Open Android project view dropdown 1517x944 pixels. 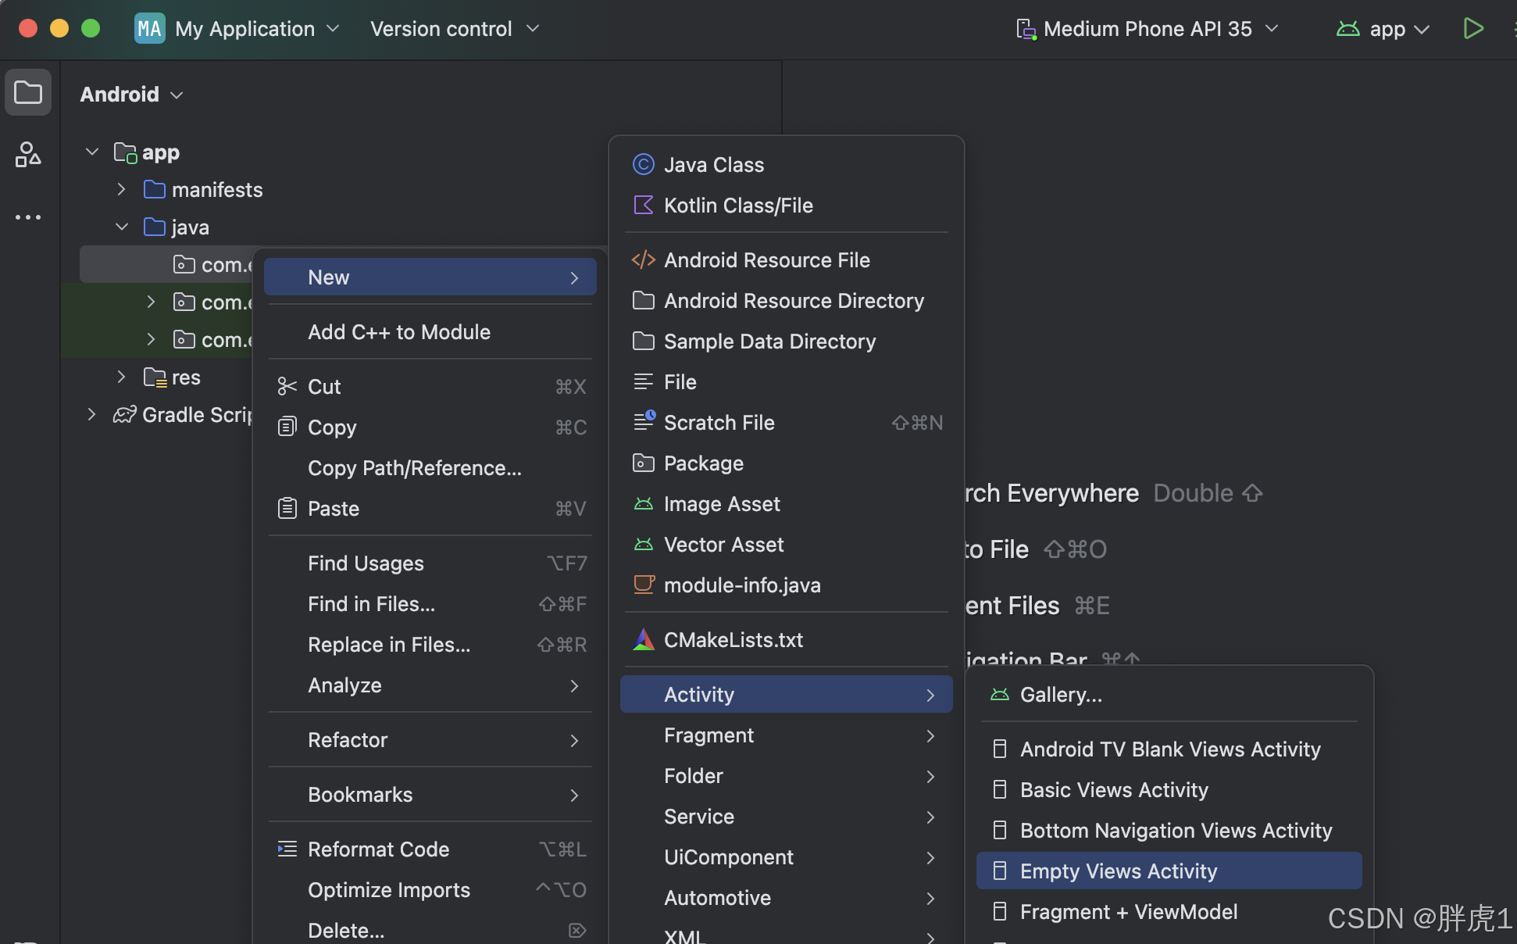click(131, 95)
